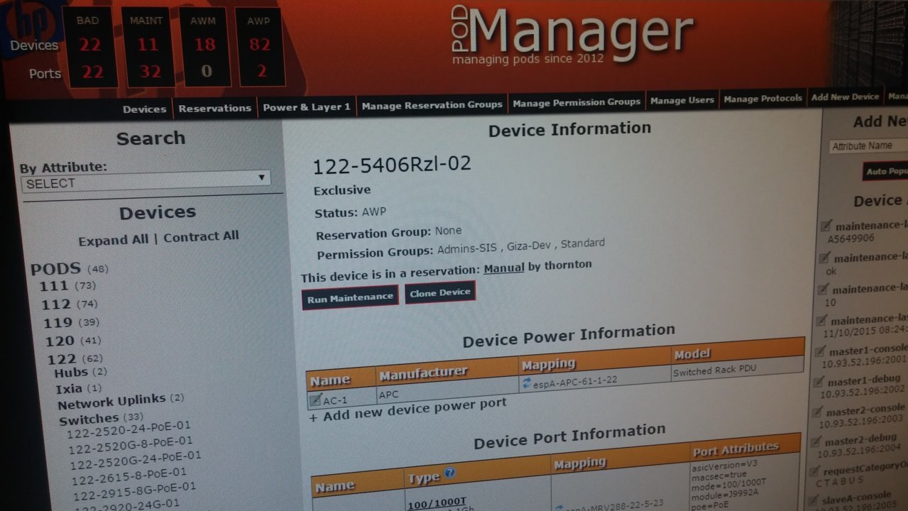Click edit icon of maintenance attribute with value ok
This screenshot has width=908, height=511.
[x=824, y=258]
